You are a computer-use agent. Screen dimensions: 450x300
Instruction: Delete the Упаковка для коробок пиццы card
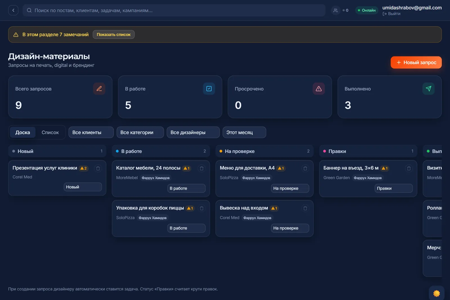point(202,208)
